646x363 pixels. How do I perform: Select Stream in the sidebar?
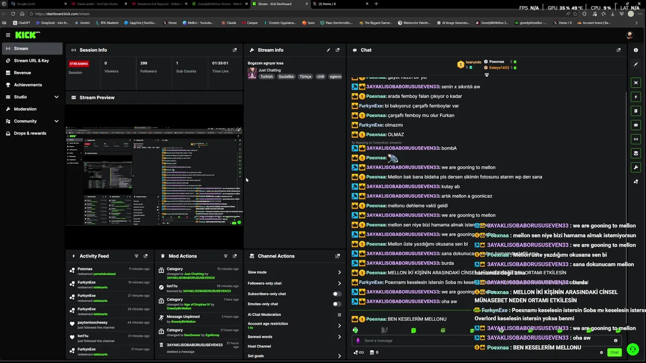pos(32,48)
